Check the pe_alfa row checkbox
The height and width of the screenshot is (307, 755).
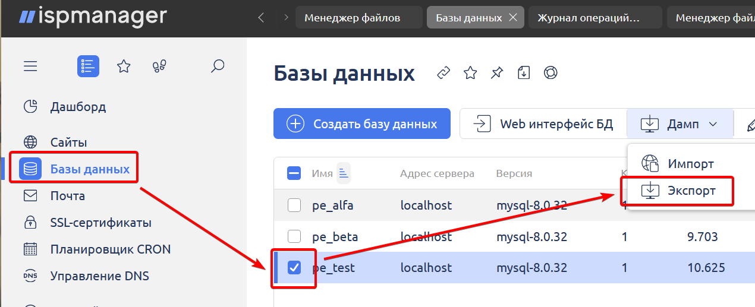(294, 205)
